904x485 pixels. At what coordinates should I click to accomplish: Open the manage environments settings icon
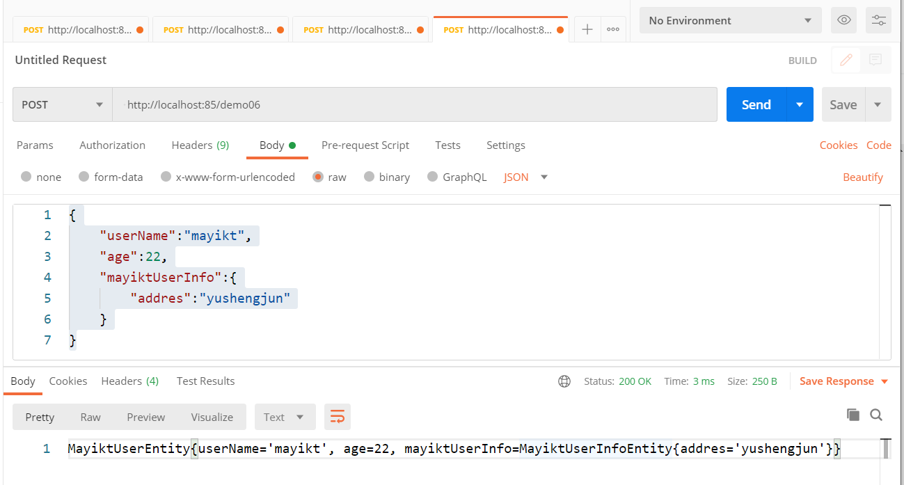pyautogui.click(x=878, y=20)
